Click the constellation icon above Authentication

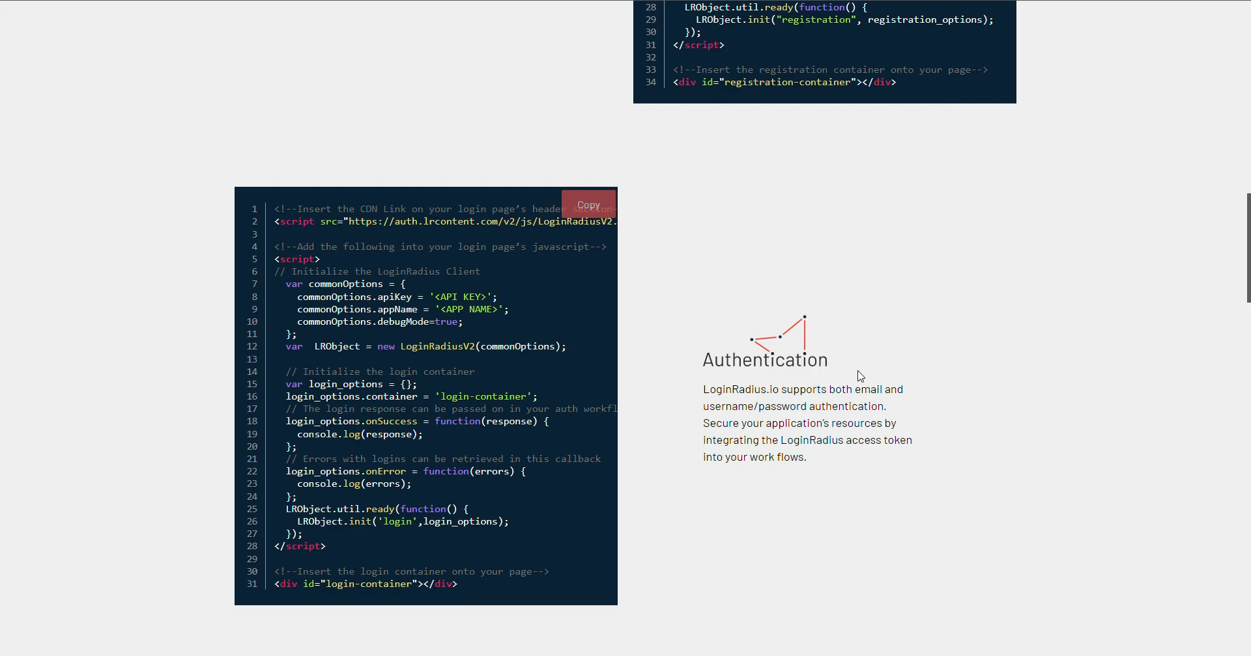pyautogui.click(x=779, y=335)
